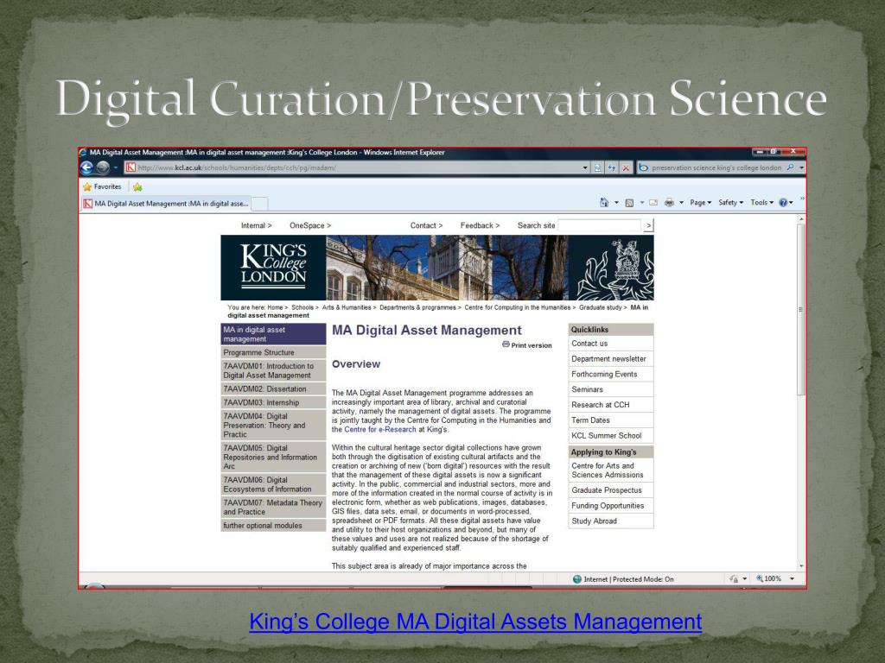Click the Contact link in top navigation
Viewport: 885px width, 663px height.
click(426, 225)
